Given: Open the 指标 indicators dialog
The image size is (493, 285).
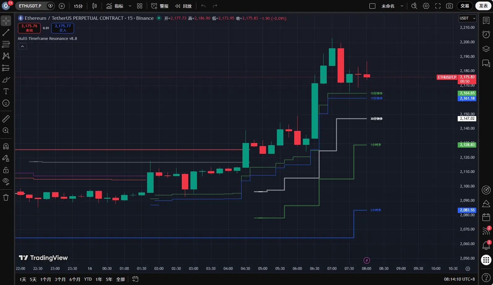Looking at the screenshot, I should point(115,6).
